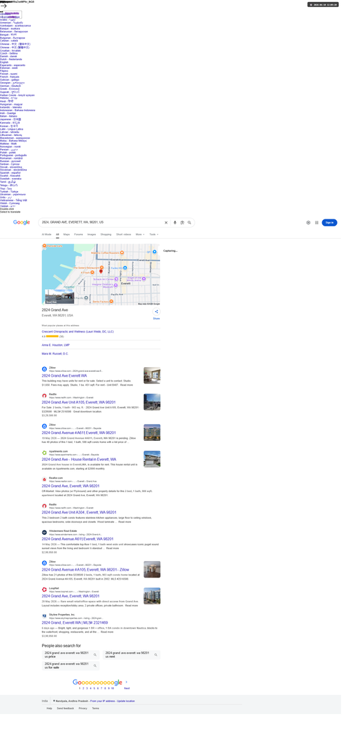Screen dimensions: 345x730
Task: Open search by image lens icon
Action: coord(183,223)
